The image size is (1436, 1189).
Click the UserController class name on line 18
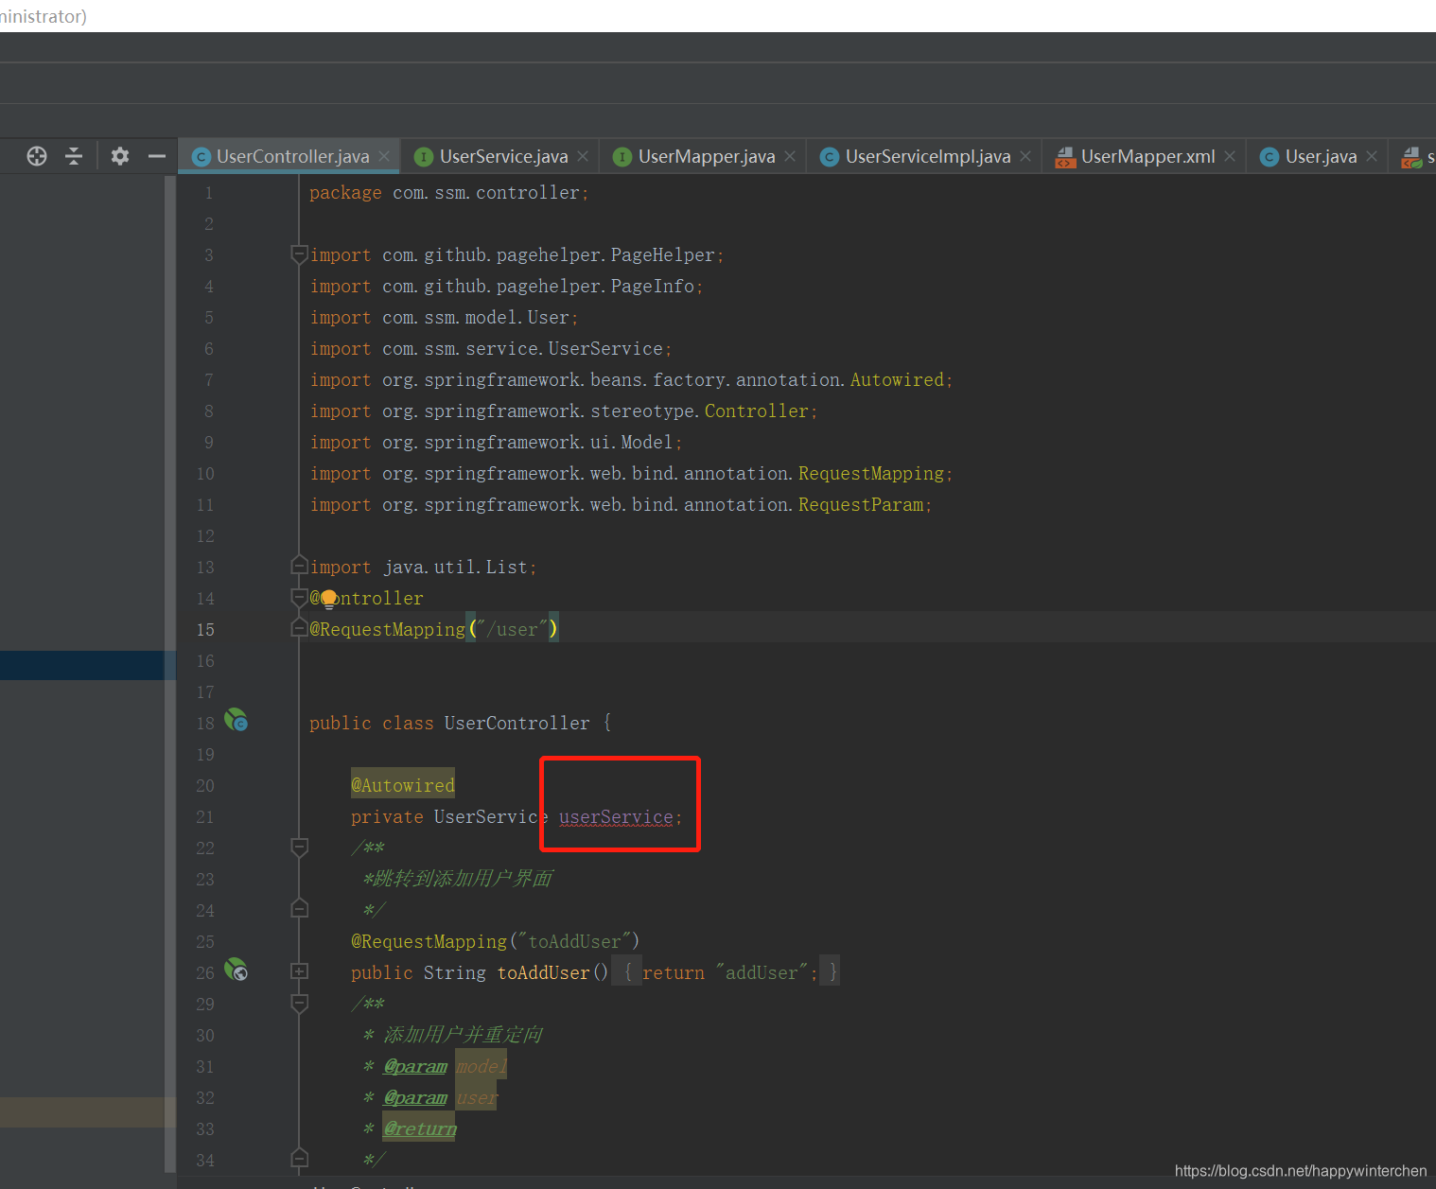(517, 723)
